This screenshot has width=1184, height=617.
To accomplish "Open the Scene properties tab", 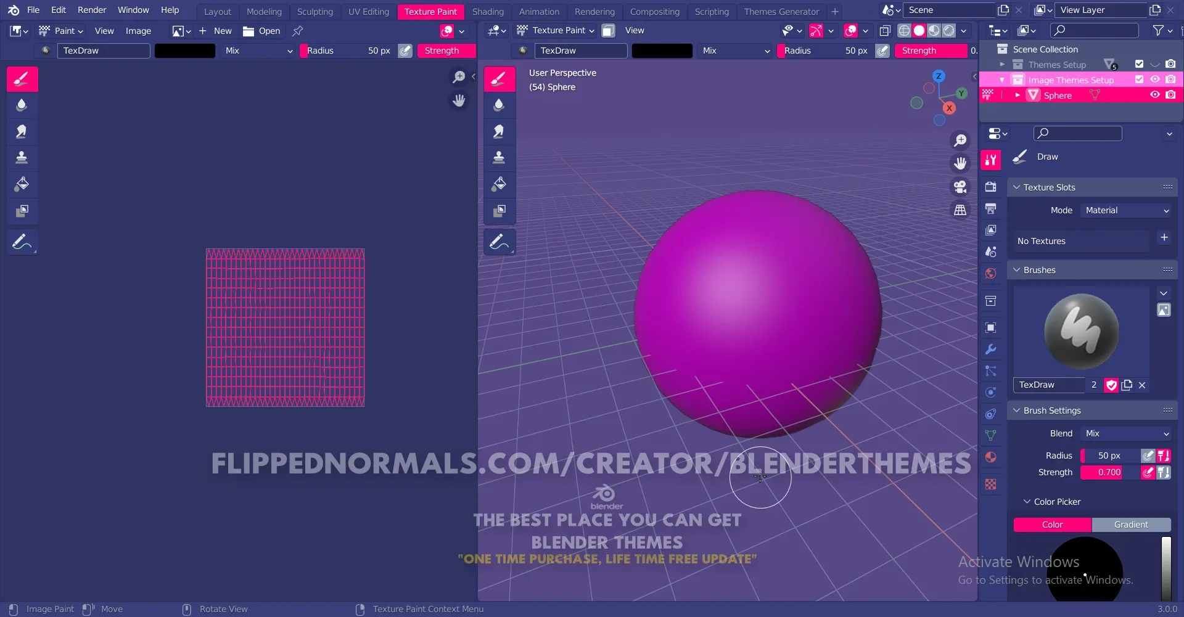I will click(990, 251).
